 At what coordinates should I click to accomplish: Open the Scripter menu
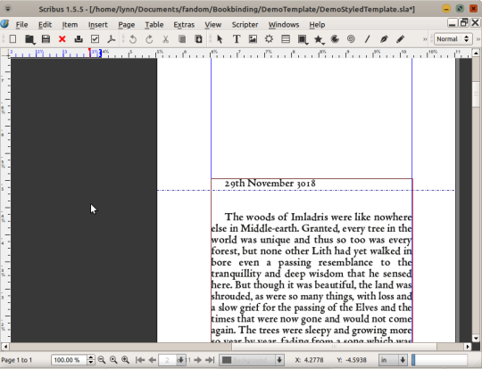pos(245,25)
